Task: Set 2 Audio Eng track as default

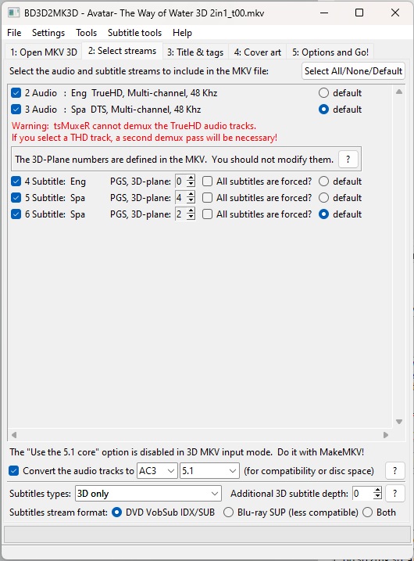Action: (x=323, y=93)
